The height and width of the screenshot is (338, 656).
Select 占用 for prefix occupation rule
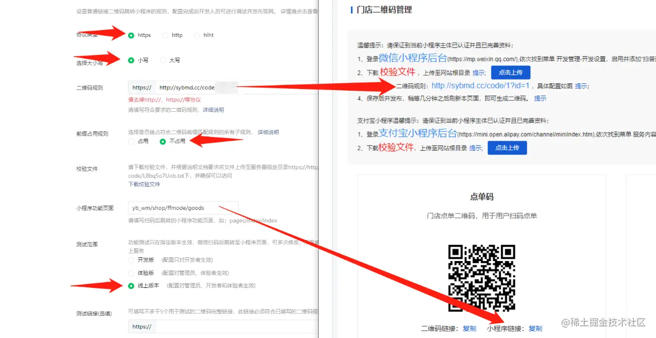(131, 141)
